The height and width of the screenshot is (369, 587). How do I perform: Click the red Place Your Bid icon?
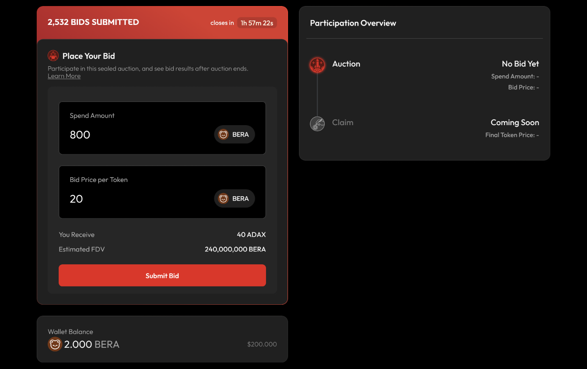point(53,56)
